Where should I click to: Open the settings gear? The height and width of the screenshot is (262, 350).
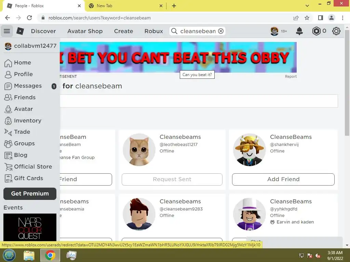pos(336,31)
